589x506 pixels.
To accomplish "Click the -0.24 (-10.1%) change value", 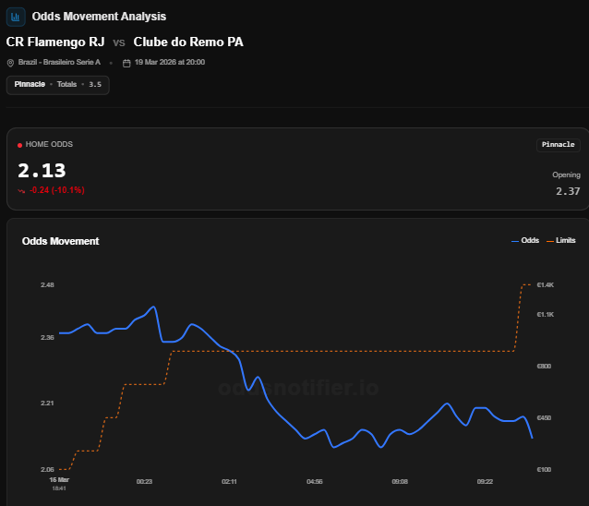I will point(57,190).
